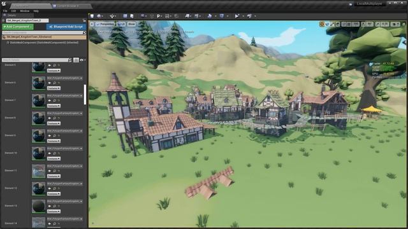Click the Launch toolbar icon
The width and height of the screenshot is (408, 229).
tap(249, 16)
